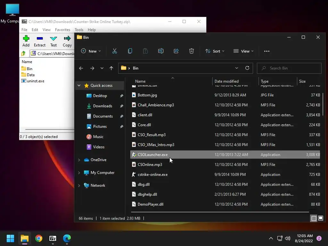Click the Rename icon in Explorer toolbar
Image resolution: width=328 pixels, height=246 pixels.
click(x=161, y=51)
